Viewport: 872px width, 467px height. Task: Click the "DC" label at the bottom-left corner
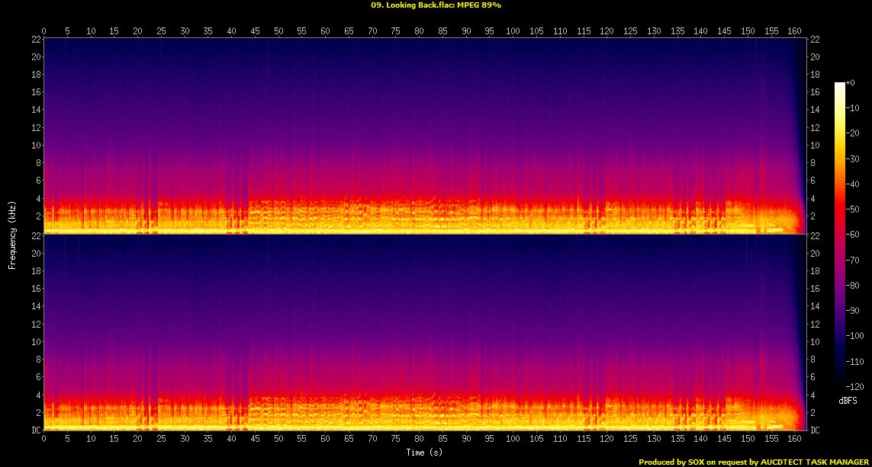tap(34, 430)
